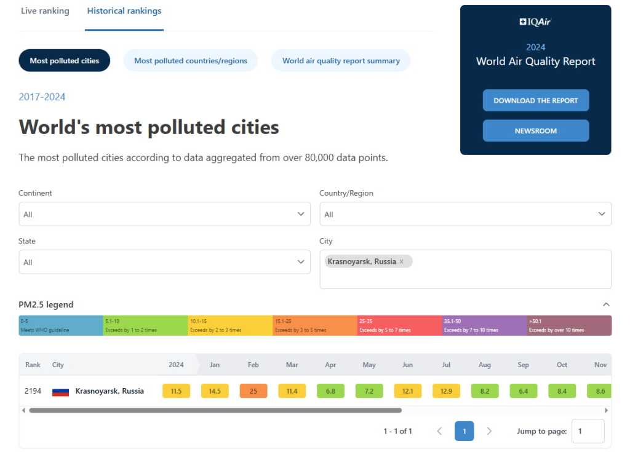630x452 pixels.
Task: Open the State dropdown
Action: (x=164, y=262)
